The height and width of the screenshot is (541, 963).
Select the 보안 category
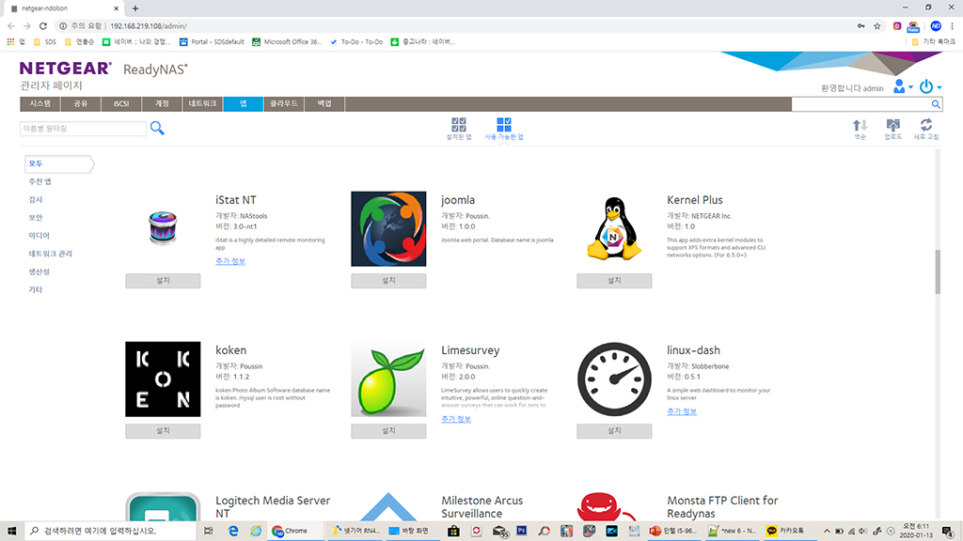click(36, 218)
